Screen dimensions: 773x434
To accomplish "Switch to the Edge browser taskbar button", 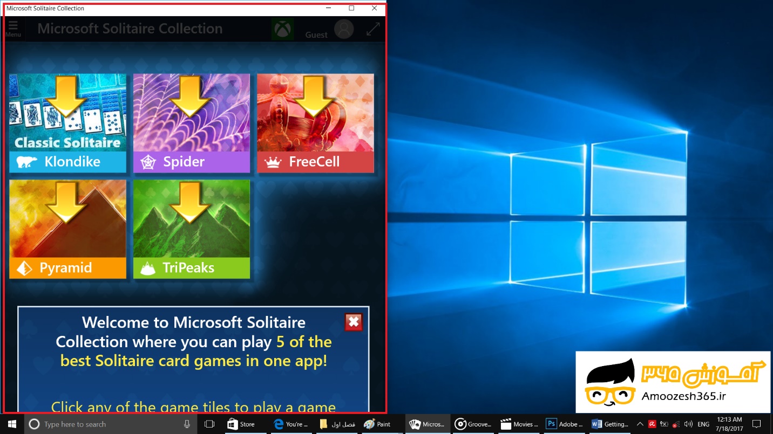I will [x=290, y=424].
